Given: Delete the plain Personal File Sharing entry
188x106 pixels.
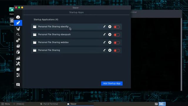Looking at the screenshot, I should (110, 50).
